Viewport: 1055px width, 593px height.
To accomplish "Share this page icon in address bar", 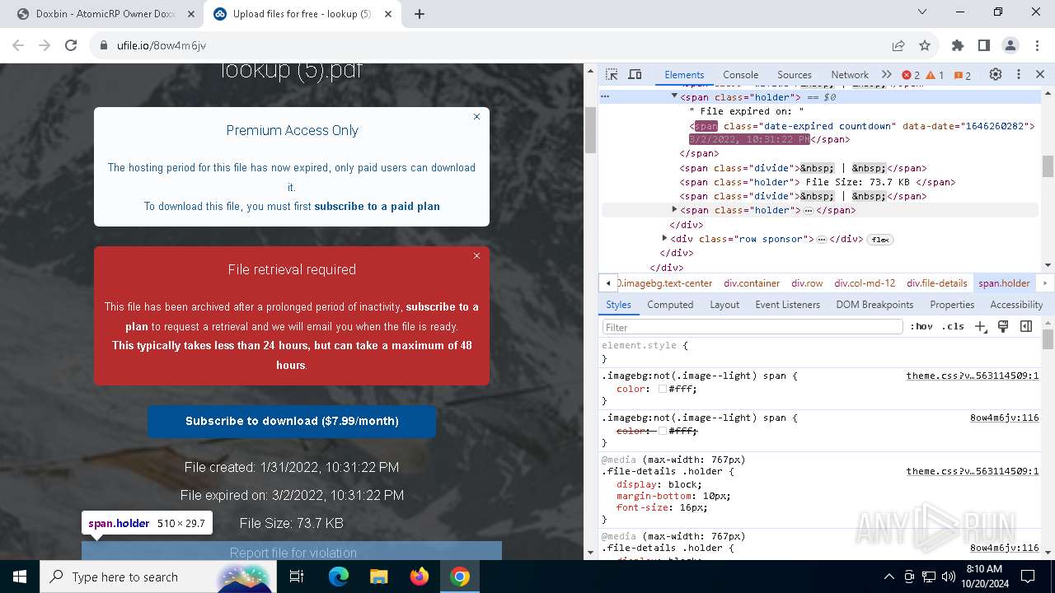I will coord(898,46).
